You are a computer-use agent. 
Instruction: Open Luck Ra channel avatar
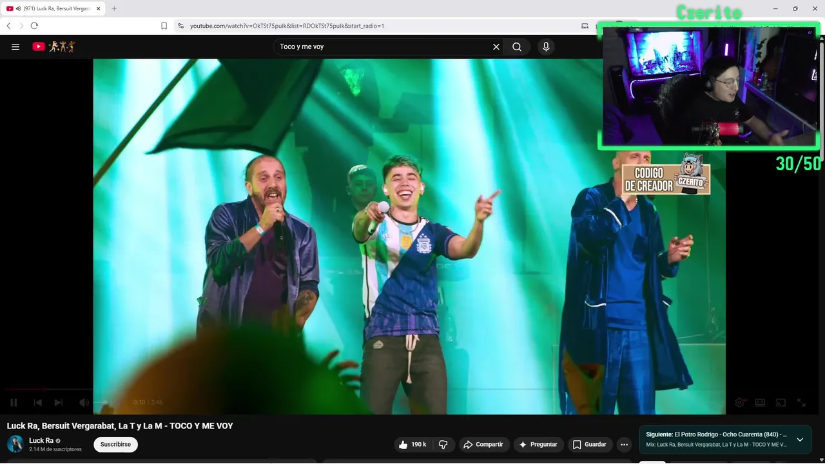coord(15,444)
